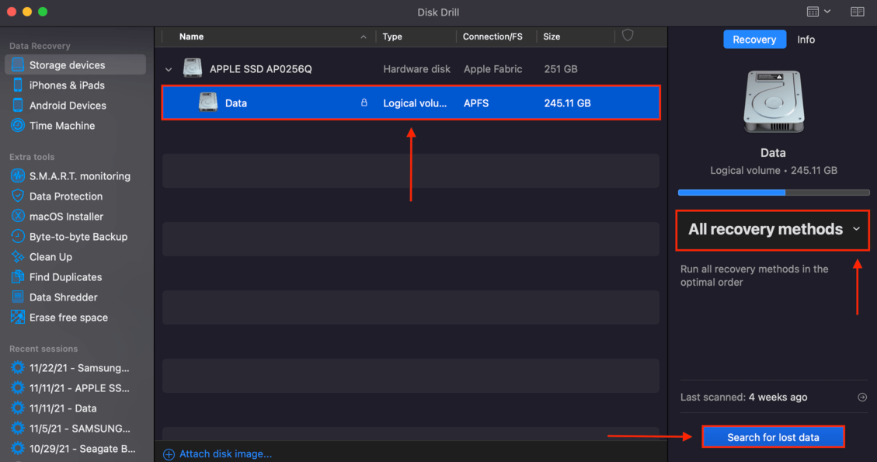
Task: Open the 11/22/21 Samsung session gear icon
Action: click(18, 367)
